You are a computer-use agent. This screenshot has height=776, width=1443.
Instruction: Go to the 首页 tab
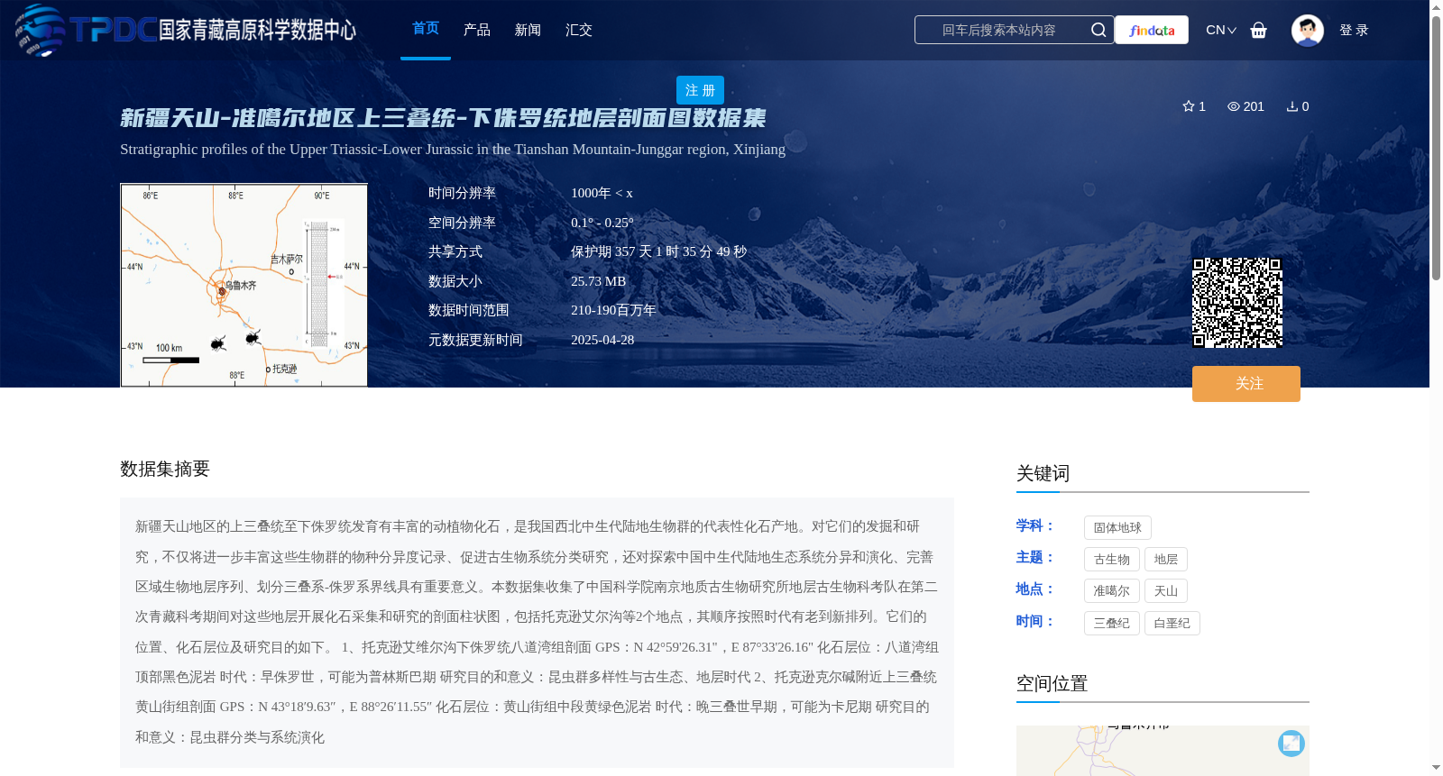click(426, 29)
